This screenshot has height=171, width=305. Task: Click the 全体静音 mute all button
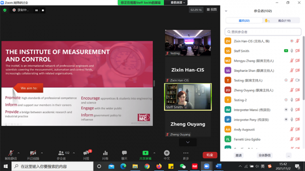pyautogui.click(x=264, y=155)
